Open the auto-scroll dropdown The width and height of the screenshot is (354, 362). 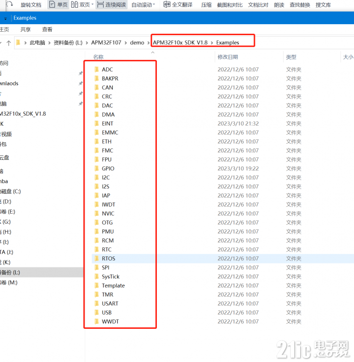pos(143,5)
